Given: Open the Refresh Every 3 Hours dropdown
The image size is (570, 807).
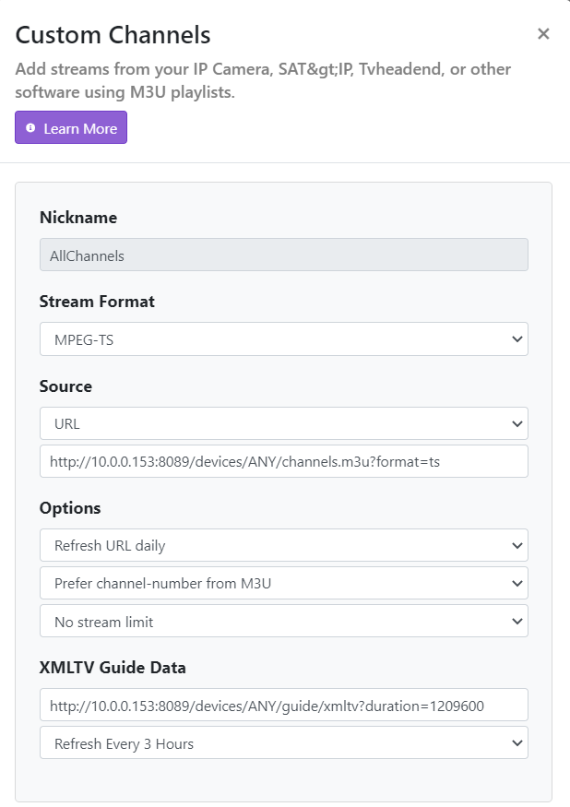Looking at the screenshot, I should [283, 742].
